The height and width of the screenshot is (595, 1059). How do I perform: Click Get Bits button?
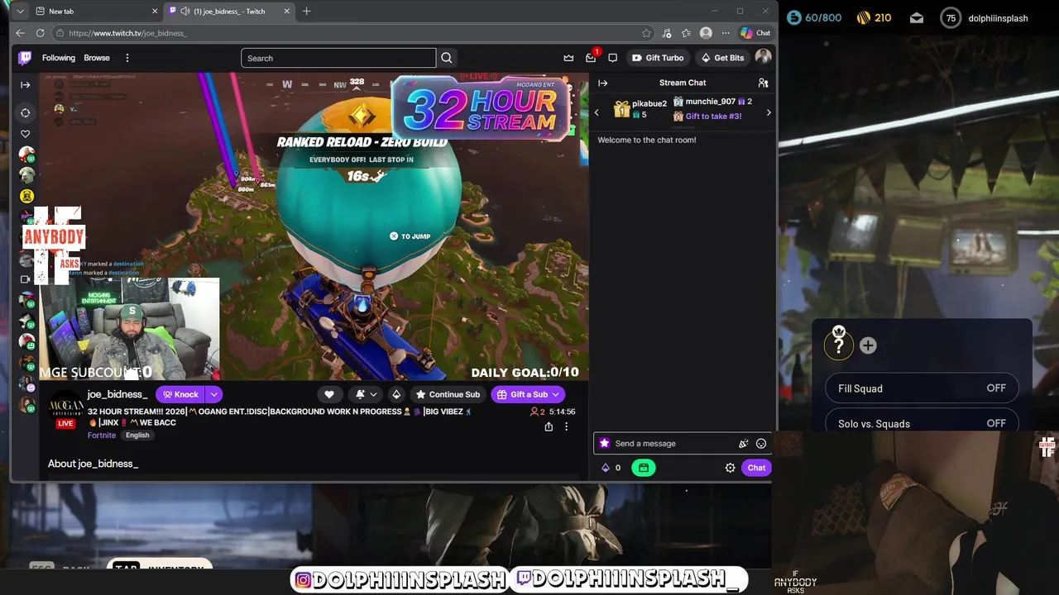722,58
